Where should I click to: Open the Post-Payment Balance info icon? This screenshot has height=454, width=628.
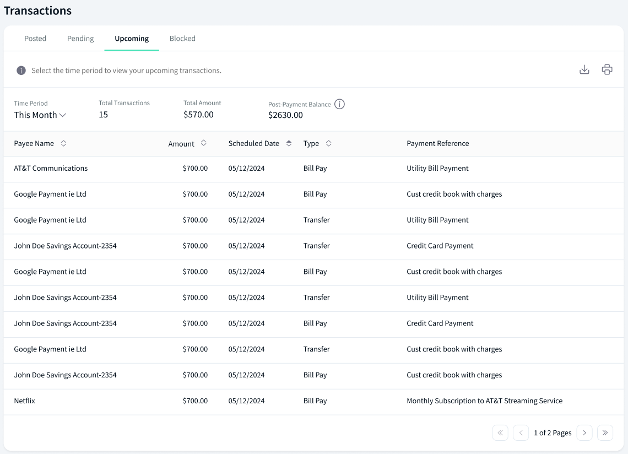339,104
